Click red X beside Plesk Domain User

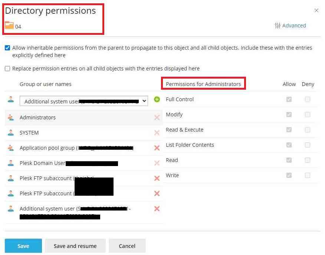tap(157, 163)
